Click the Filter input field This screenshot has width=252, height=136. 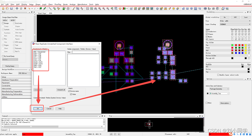[85, 52]
